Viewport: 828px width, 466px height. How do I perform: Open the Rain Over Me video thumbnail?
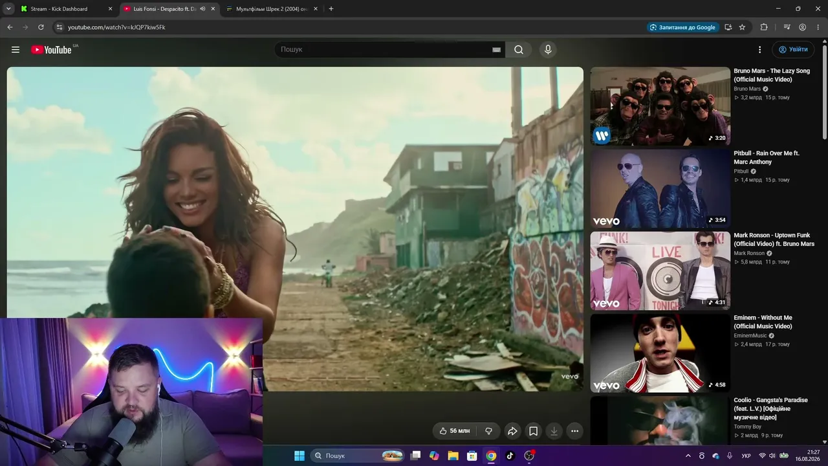[x=660, y=188]
